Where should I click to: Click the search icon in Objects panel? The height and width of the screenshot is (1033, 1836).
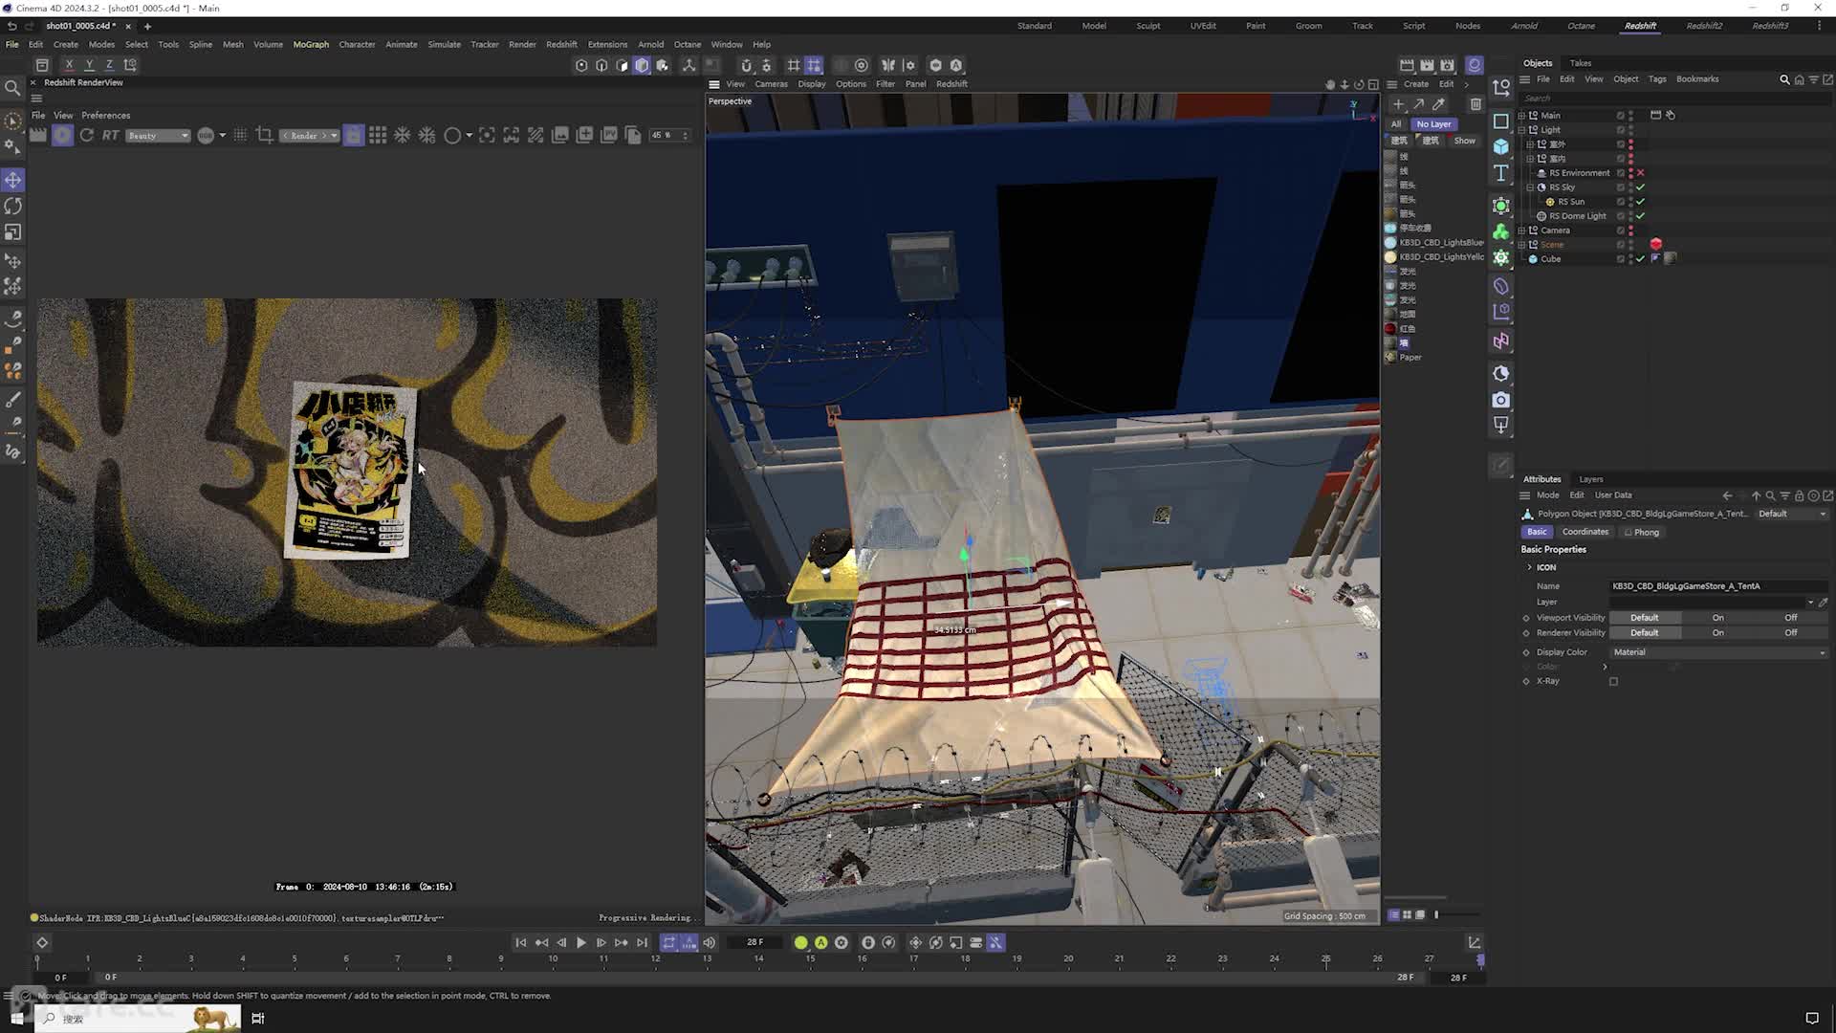pos(1784,79)
